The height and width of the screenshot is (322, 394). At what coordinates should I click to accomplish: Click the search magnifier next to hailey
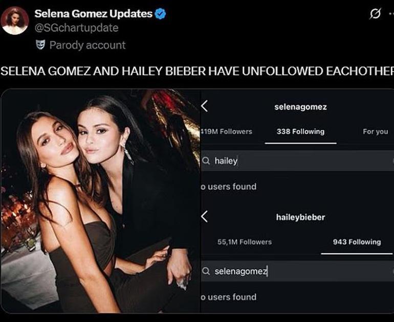206,161
